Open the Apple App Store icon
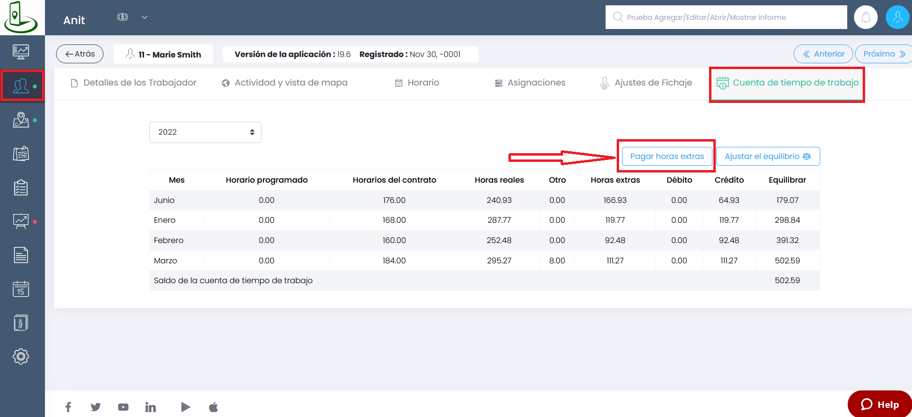 [213, 407]
